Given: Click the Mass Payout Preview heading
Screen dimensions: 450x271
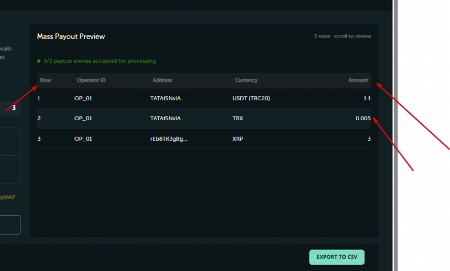Looking at the screenshot, I should [x=71, y=36].
